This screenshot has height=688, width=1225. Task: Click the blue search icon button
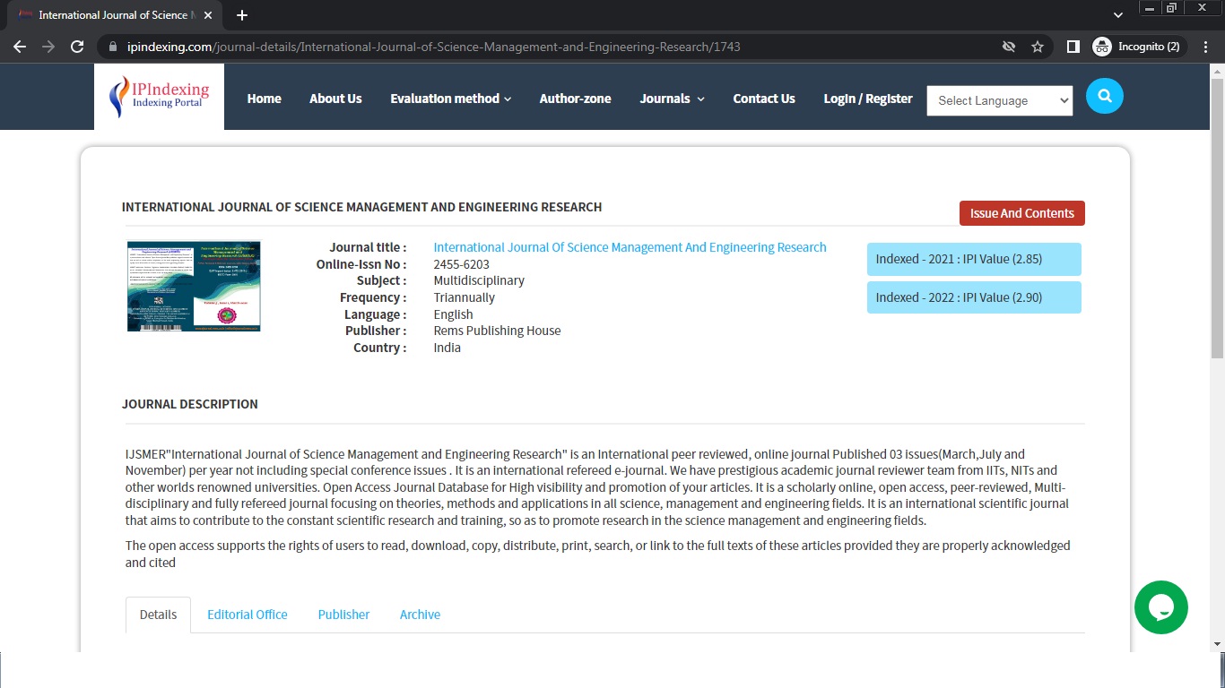[1104, 96]
